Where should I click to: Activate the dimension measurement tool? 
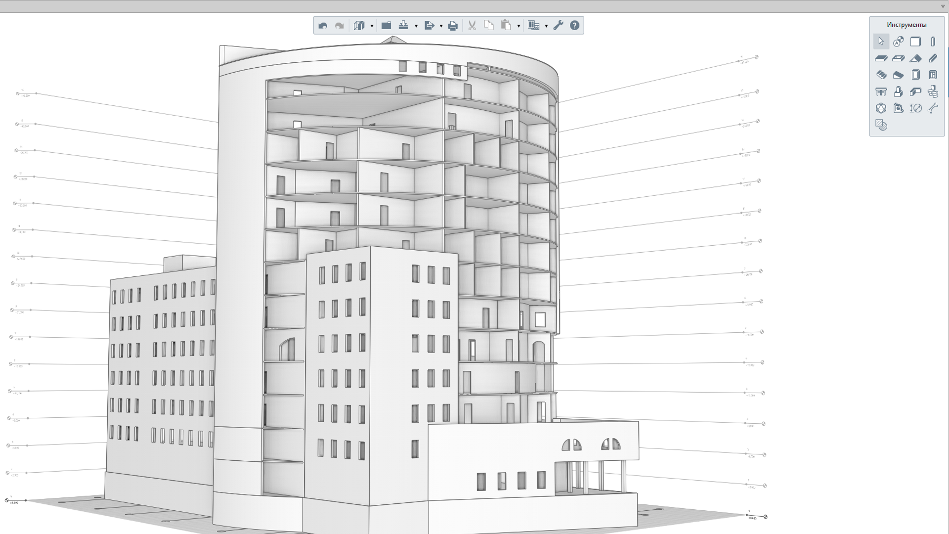pos(915,108)
